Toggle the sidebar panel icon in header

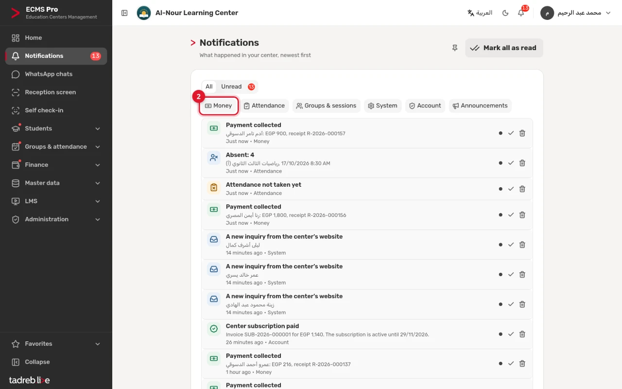point(124,13)
